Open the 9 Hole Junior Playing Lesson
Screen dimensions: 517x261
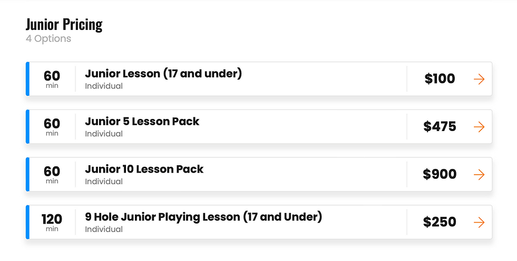203,217
